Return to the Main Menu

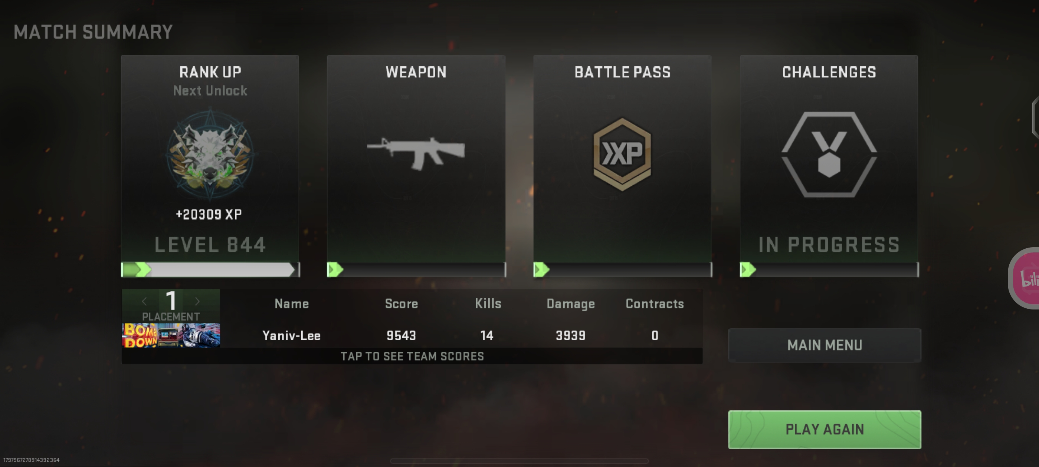[x=825, y=345]
